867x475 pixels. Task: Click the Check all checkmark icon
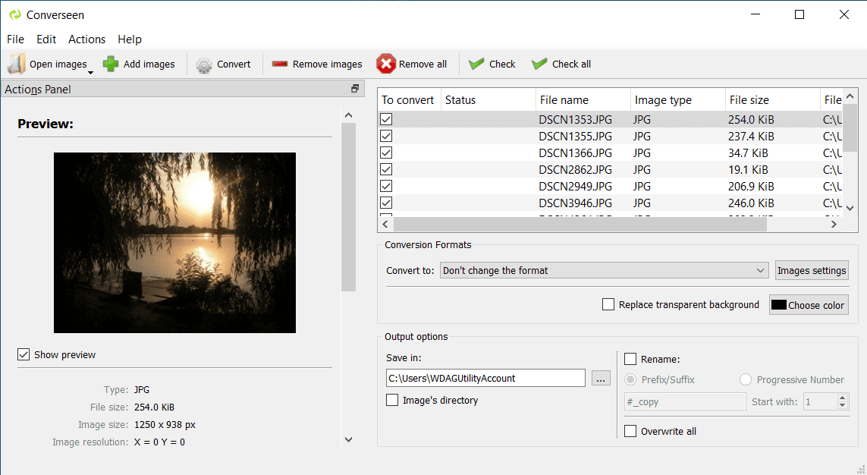pos(539,64)
